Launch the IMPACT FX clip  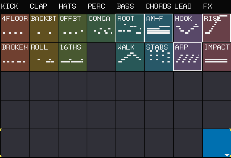217,57
